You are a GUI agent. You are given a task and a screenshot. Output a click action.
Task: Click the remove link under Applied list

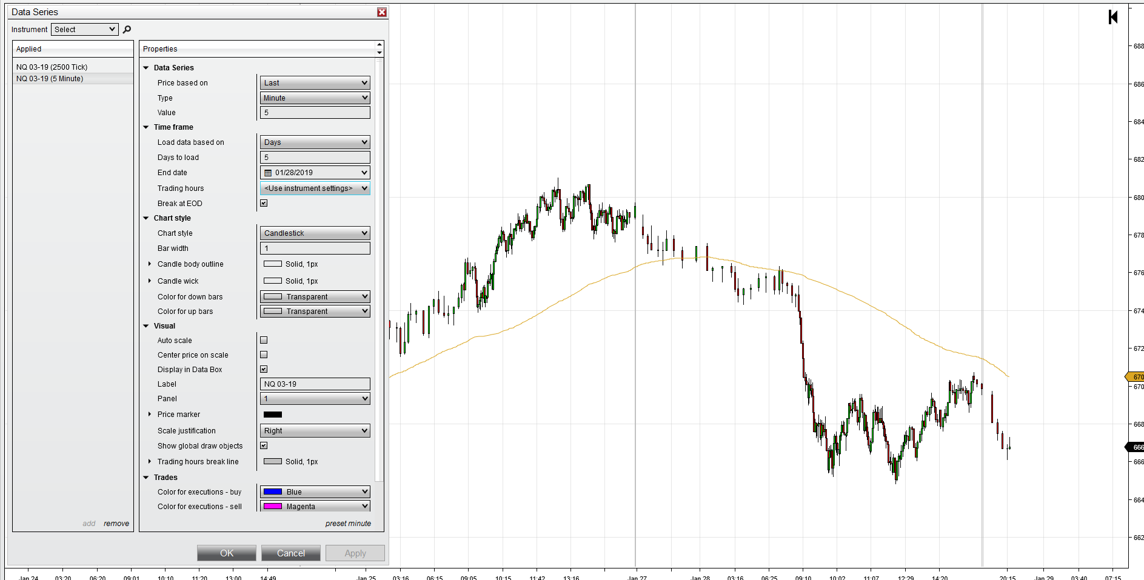(116, 524)
